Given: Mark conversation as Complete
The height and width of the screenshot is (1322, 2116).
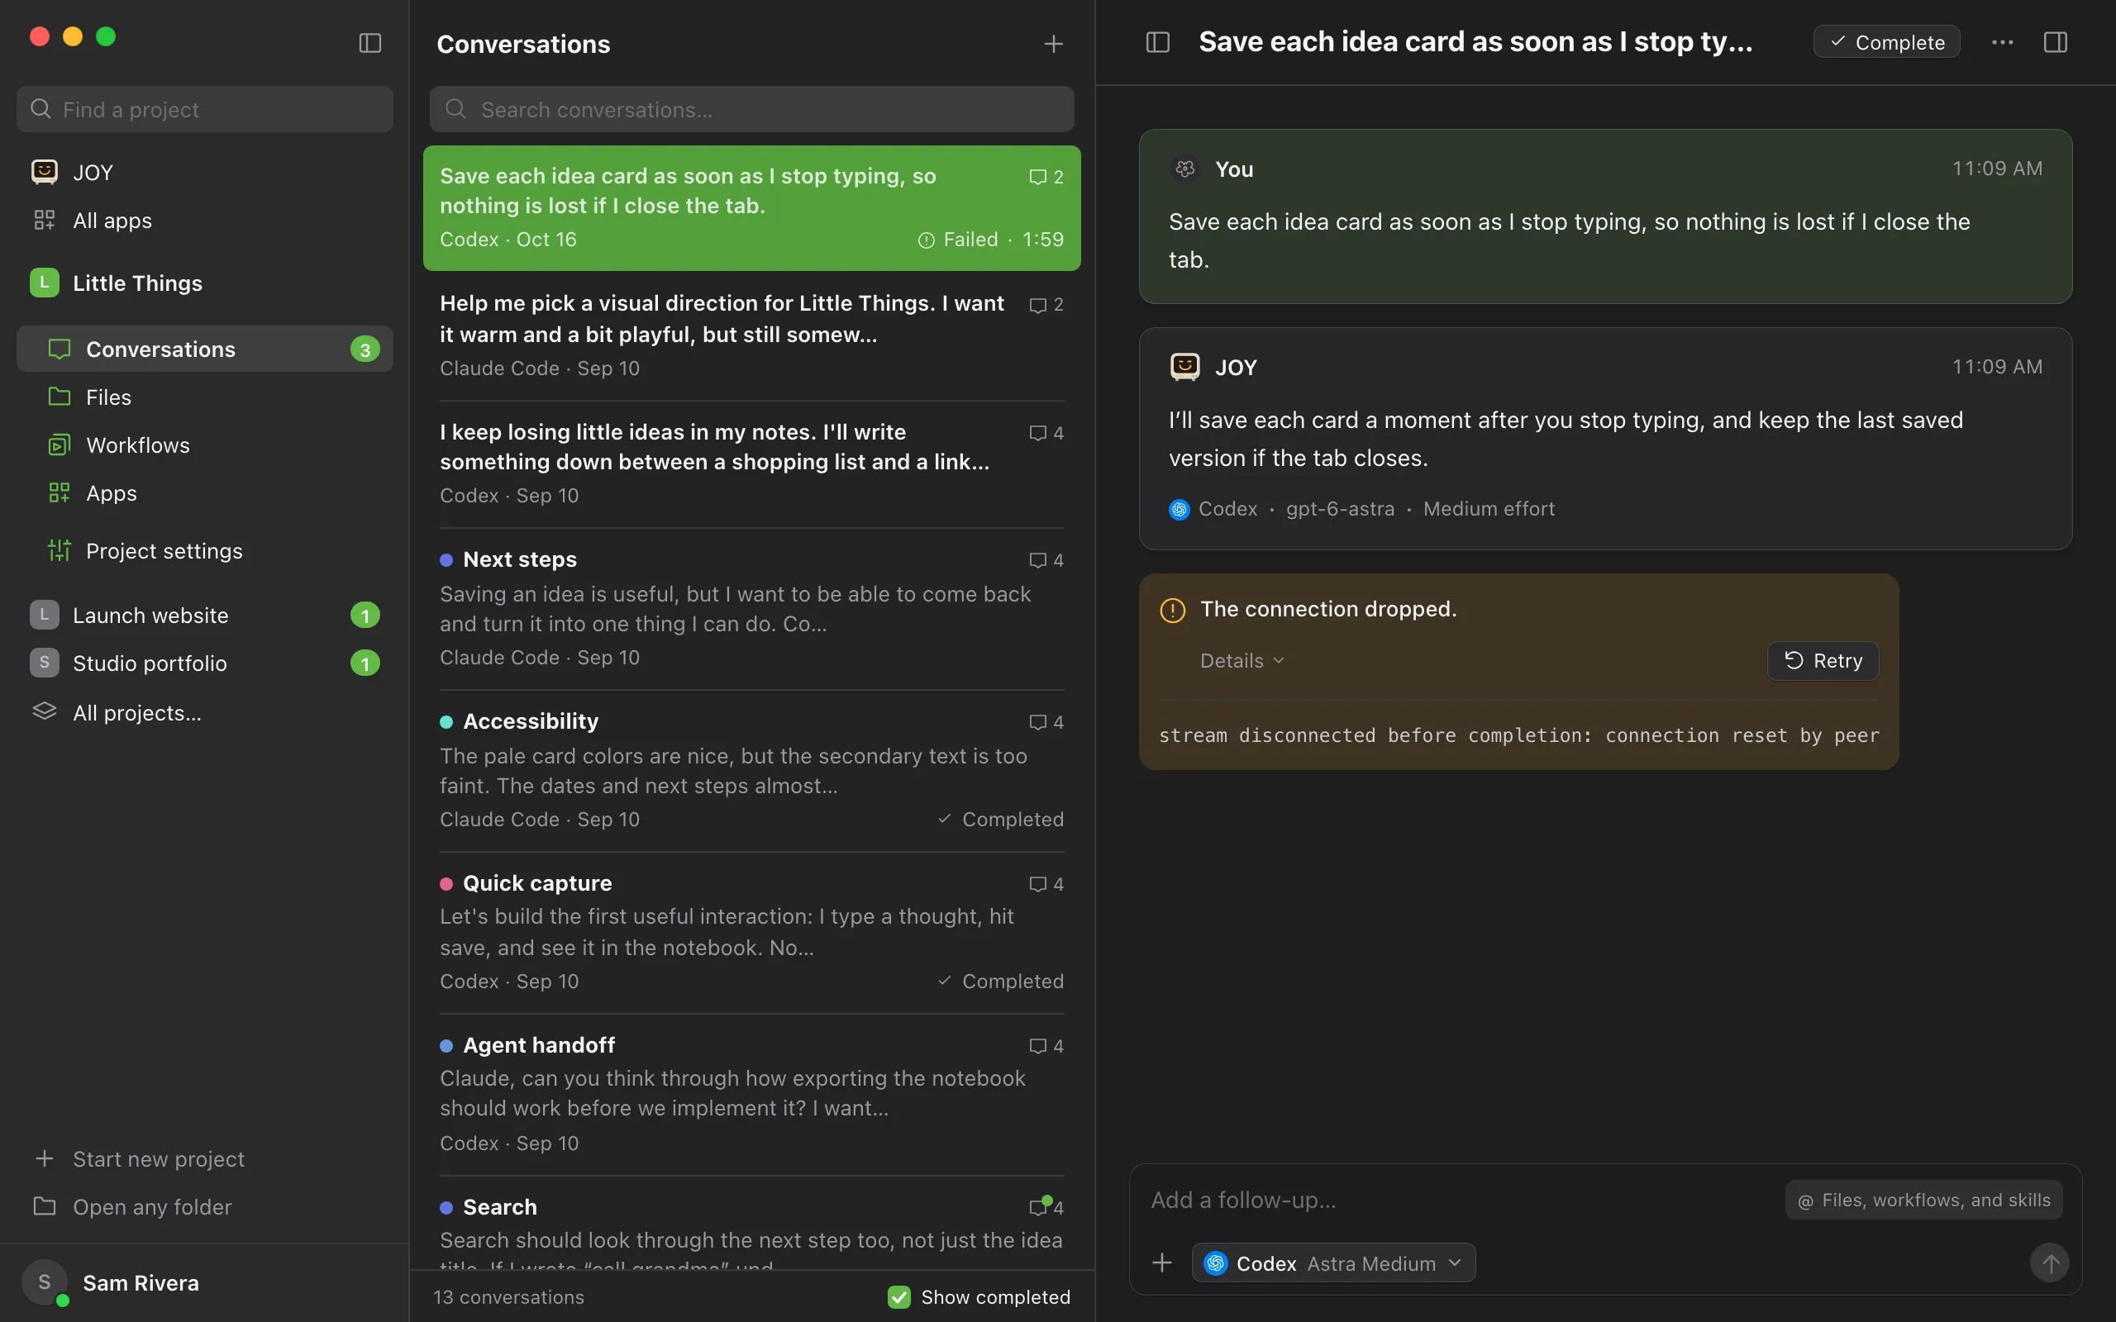Looking at the screenshot, I should coord(1886,42).
